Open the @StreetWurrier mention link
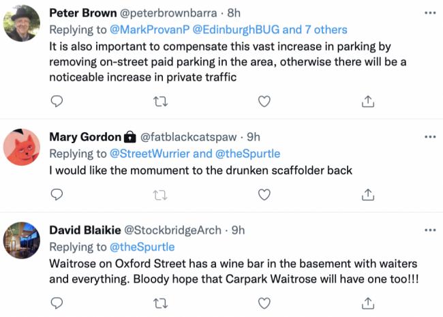 pyautogui.click(x=149, y=153)
